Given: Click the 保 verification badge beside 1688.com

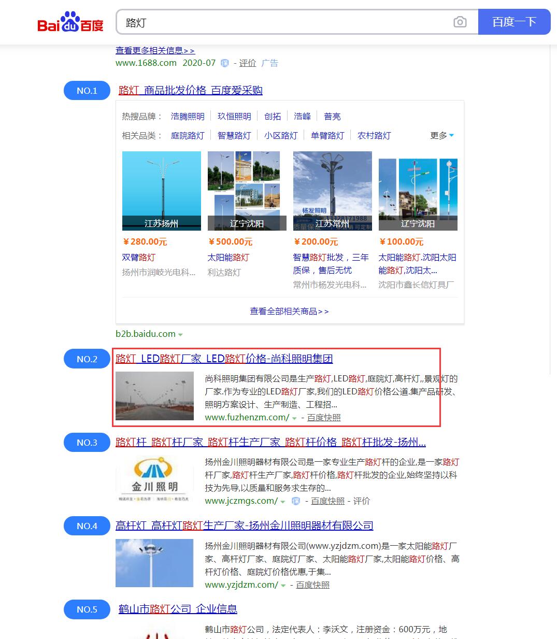Looking at the screenshot, I should pyautogui.click(x=225, y=63).
